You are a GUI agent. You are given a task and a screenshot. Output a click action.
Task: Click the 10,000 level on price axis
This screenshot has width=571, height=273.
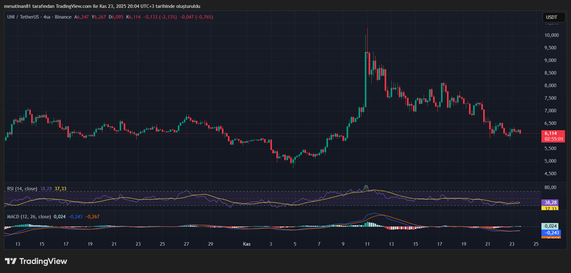(x=551, y=35)
